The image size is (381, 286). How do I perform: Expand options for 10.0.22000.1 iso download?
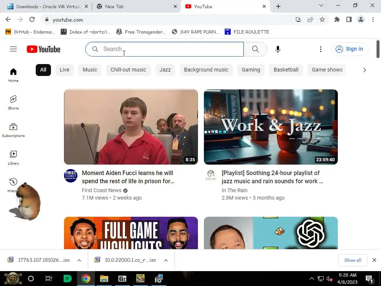pos(166,260)
